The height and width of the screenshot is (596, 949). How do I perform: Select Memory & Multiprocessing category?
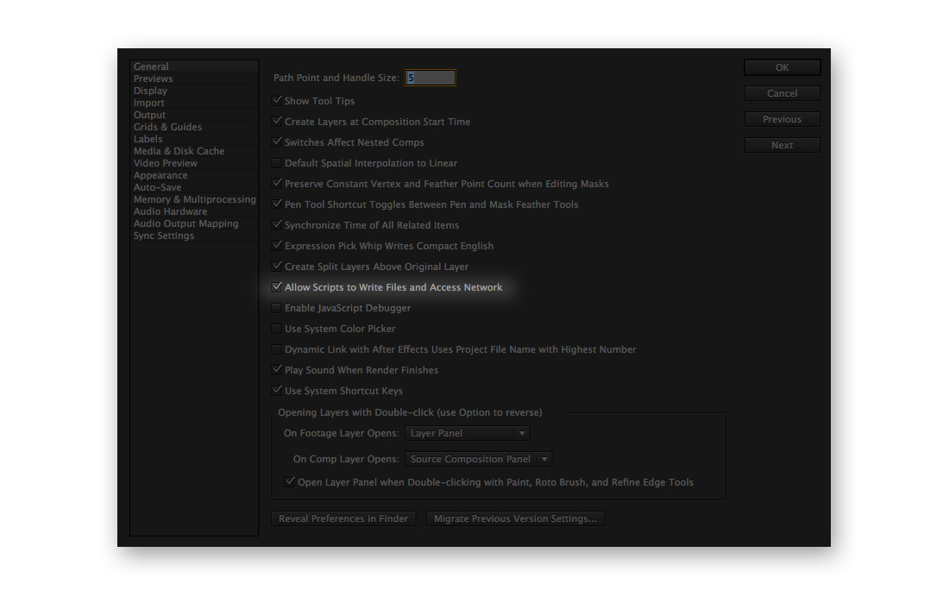coord(194,199)
